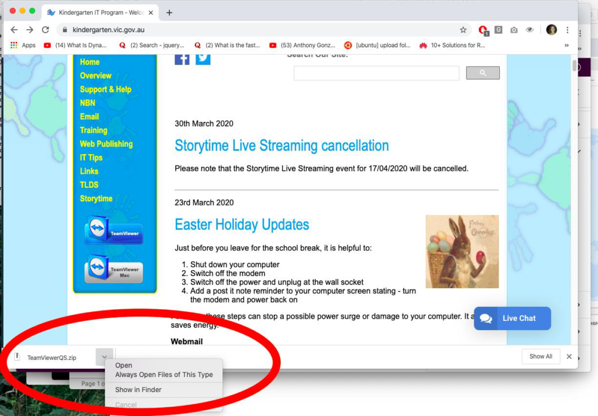Start a Live Chat session
Screen dimensions: 598x416
pos(512,319)
